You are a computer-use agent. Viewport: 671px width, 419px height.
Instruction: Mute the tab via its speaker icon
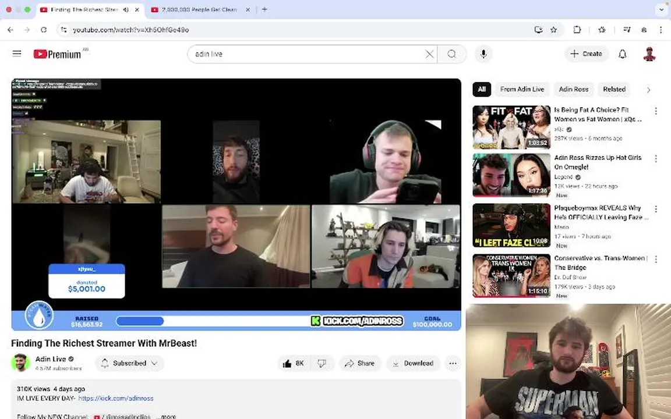point(126,9)
